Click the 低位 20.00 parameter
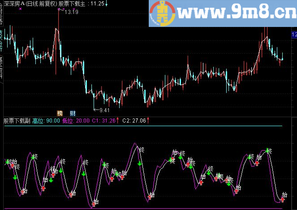 click(75, 121)
